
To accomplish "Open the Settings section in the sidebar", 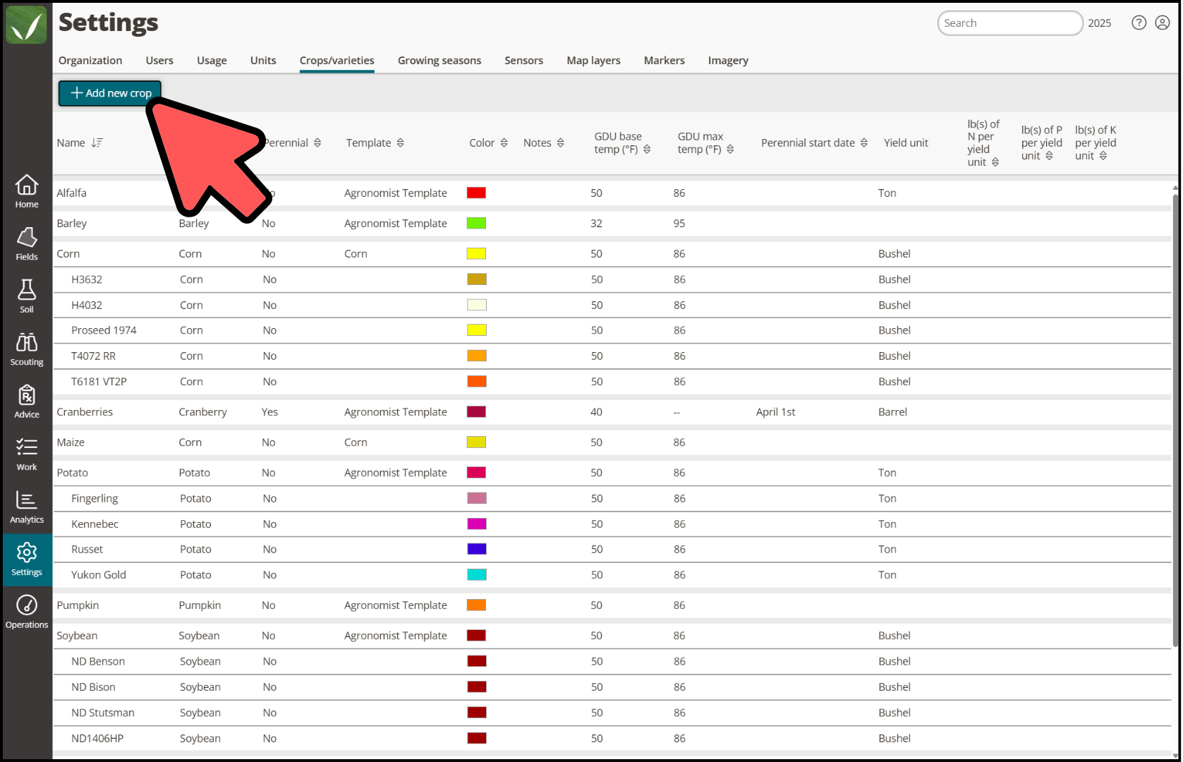I will tap(27, 560).
